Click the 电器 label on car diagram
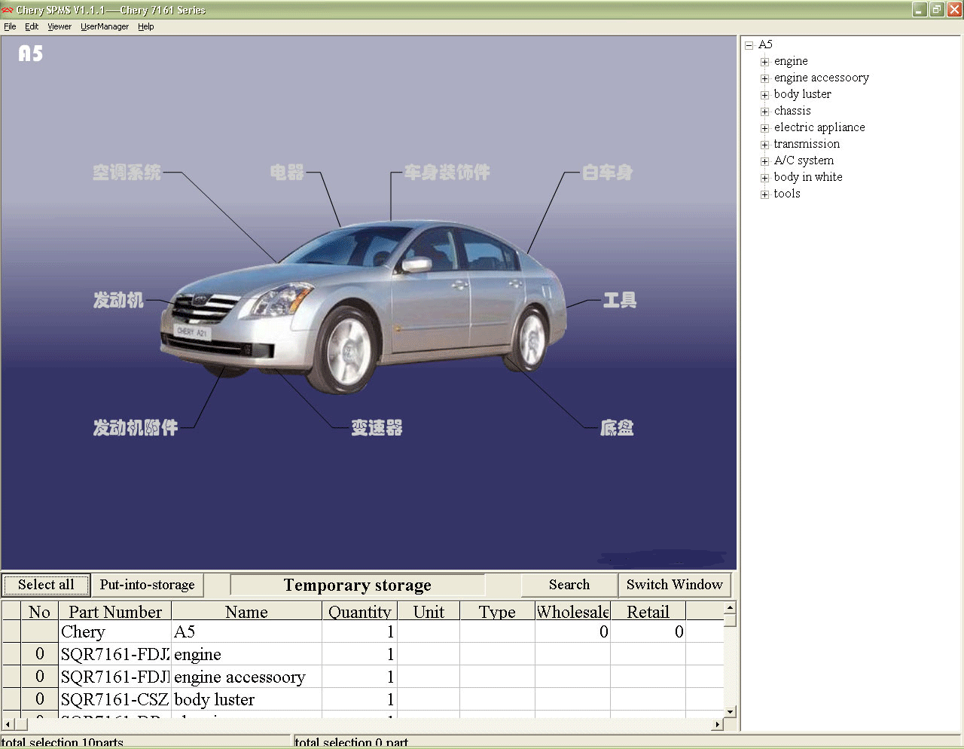 [288, 173]
